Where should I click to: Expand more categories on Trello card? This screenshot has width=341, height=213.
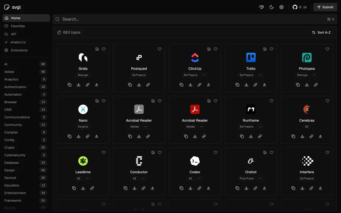click(x=260, y=75)
